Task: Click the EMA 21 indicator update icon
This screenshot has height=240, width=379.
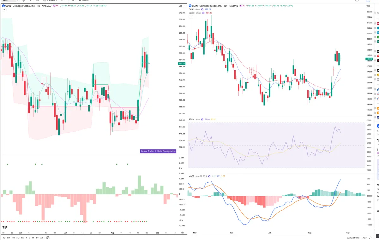Action: (203, 13)
